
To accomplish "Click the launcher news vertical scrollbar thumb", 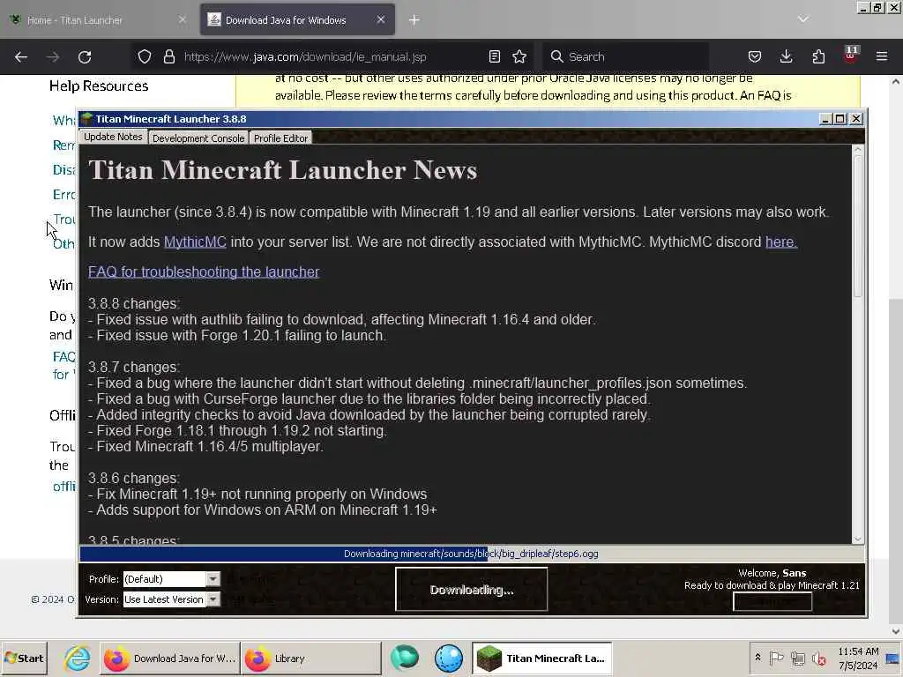I will [857, 226].
